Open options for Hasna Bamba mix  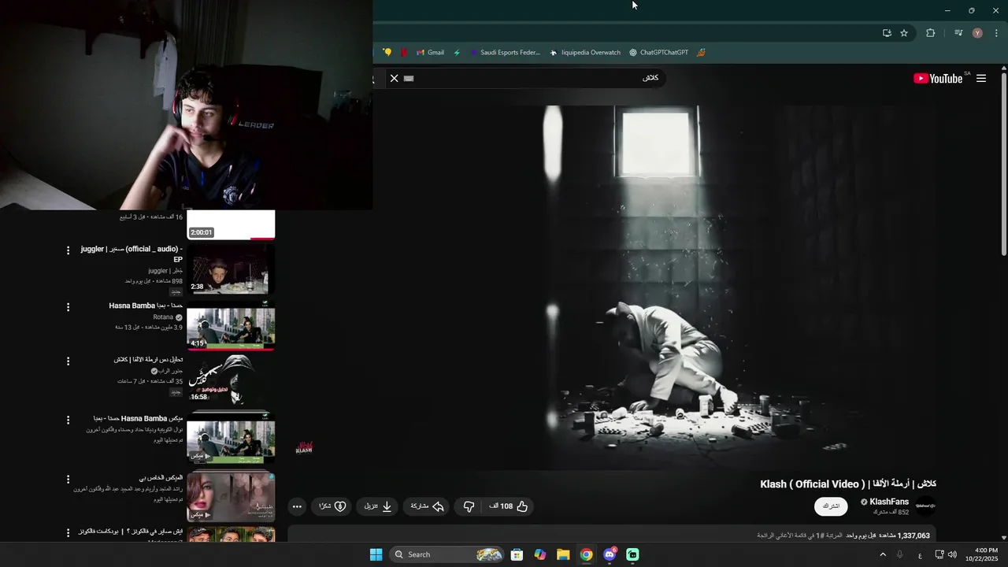(x=68, y=420)
